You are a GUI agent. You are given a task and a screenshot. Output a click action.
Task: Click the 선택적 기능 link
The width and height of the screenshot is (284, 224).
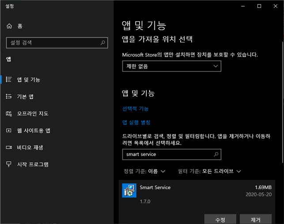[135, 108]
